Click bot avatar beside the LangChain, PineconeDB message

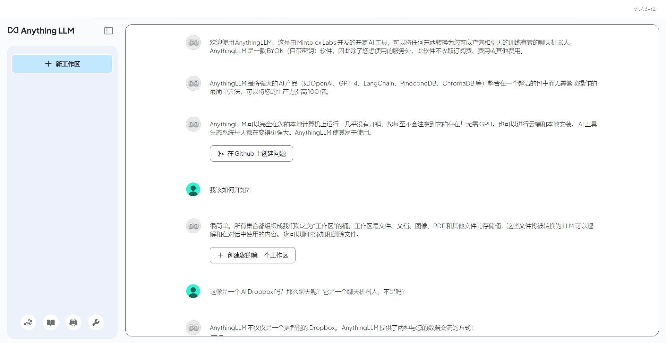tap(193, 83)
